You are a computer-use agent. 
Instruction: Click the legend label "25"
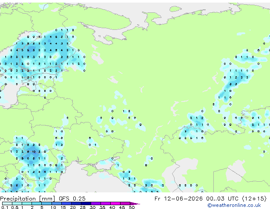point(83,207)
